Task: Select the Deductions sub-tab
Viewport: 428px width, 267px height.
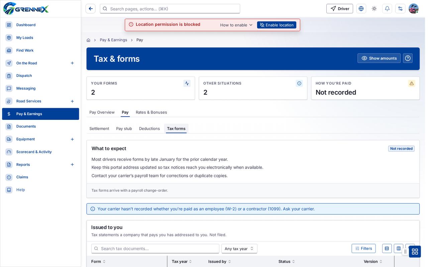Action: 149,129
